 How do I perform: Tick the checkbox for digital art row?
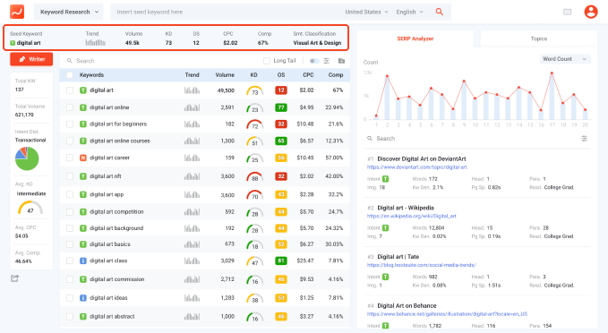tap(70, 90)
